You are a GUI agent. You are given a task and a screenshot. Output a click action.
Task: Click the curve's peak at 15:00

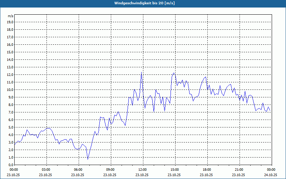pos(174,73)
